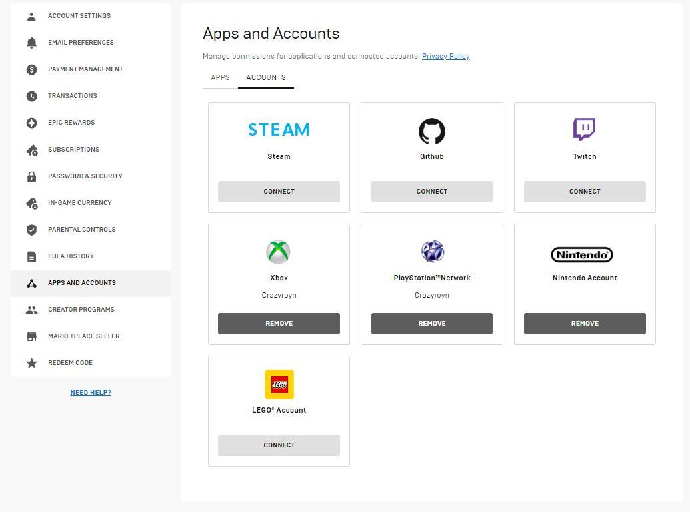690x512 pixels.
Task: Connect the LEGO Account
Action: [x=279, y=445]
